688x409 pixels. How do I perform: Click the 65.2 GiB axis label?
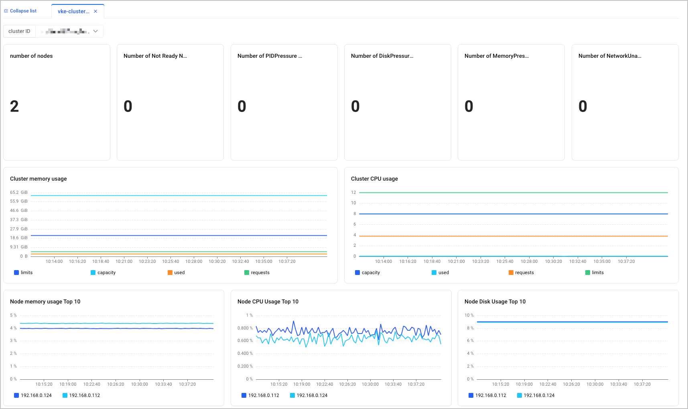pos(19,193)
